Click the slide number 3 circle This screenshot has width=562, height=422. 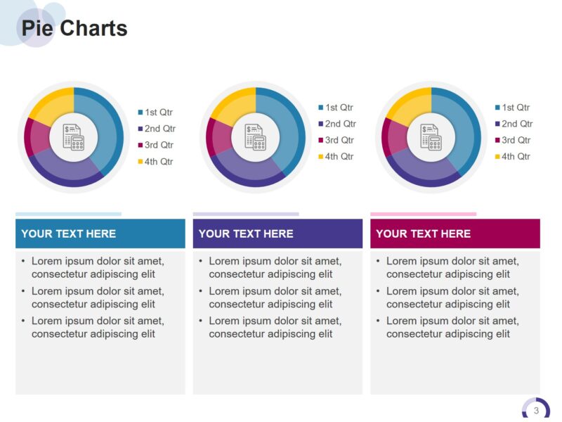[536, 411]
